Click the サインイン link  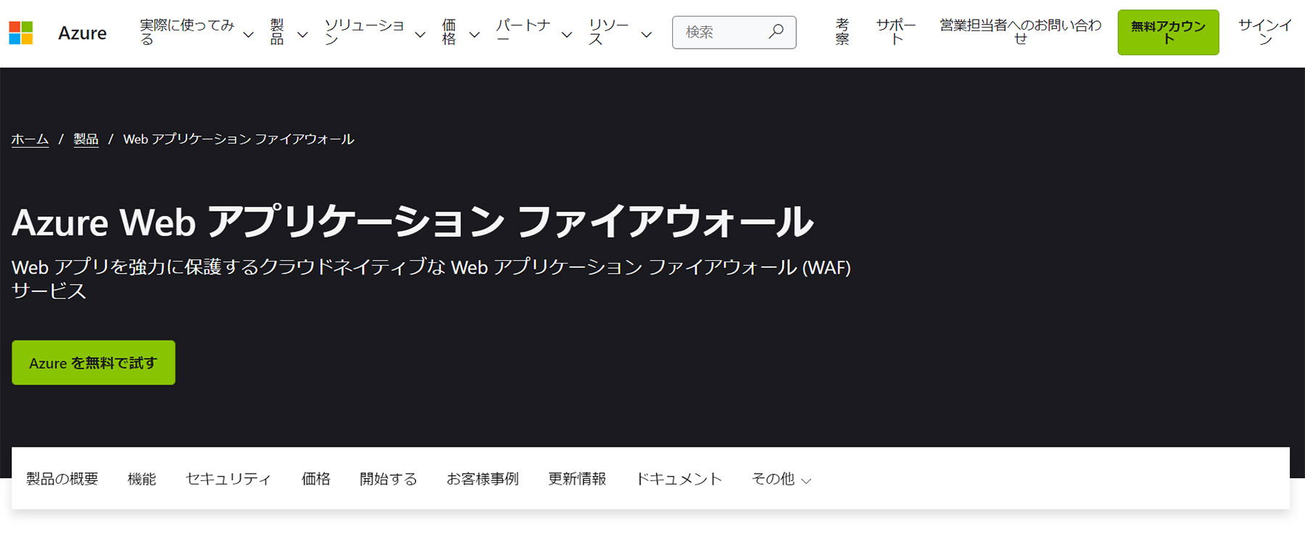pos(1265,32)
